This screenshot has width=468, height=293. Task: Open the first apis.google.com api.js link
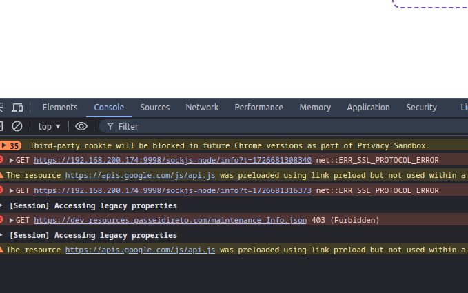pos(140,175)
